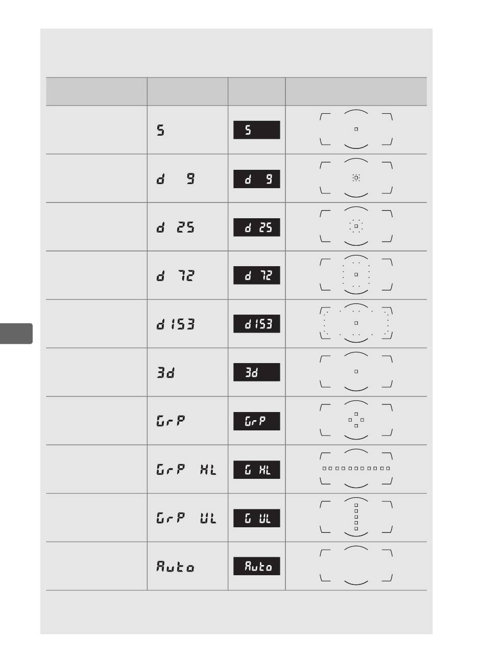
Task: Click the empty Auto viewfinder diagram
Action: click(356, 565)
